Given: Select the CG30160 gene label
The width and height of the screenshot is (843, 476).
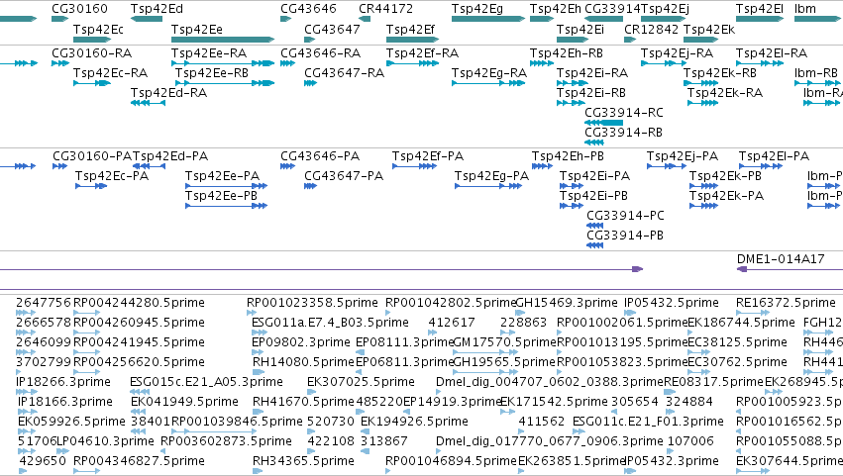Looking at the screenshot, I should pyautogui.click(x=79, y=9).
